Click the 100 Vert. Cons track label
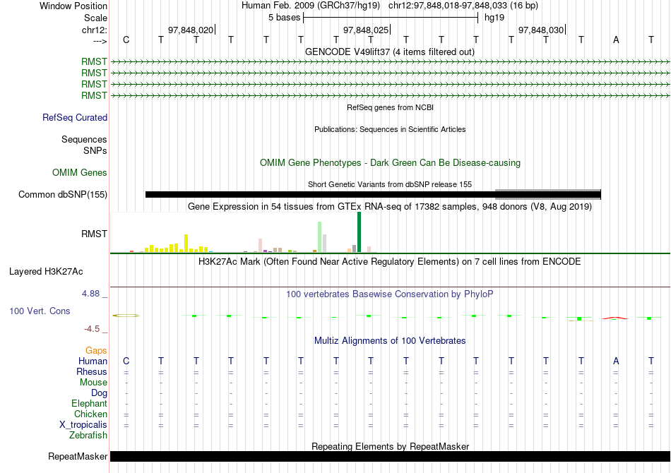The height and width of the screenshot is (473, 671). tap(40, 311)
